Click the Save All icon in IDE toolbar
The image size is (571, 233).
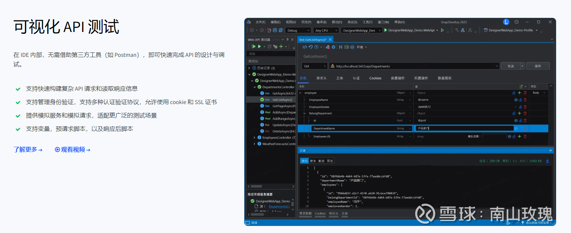tap(280, 30)
